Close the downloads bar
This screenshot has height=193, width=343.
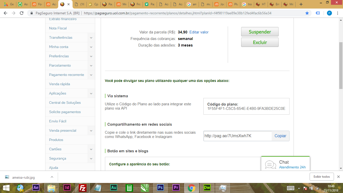338,177
